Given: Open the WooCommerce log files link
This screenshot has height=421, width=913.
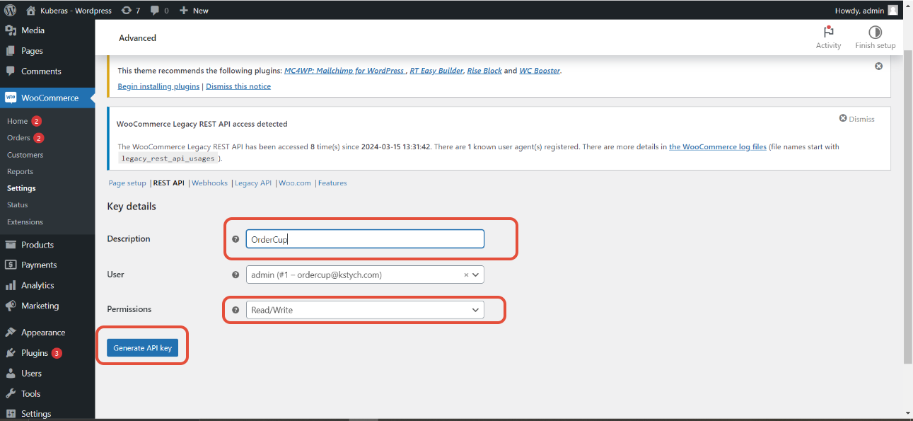Looking at the screenshot, I should coord(718,147).
